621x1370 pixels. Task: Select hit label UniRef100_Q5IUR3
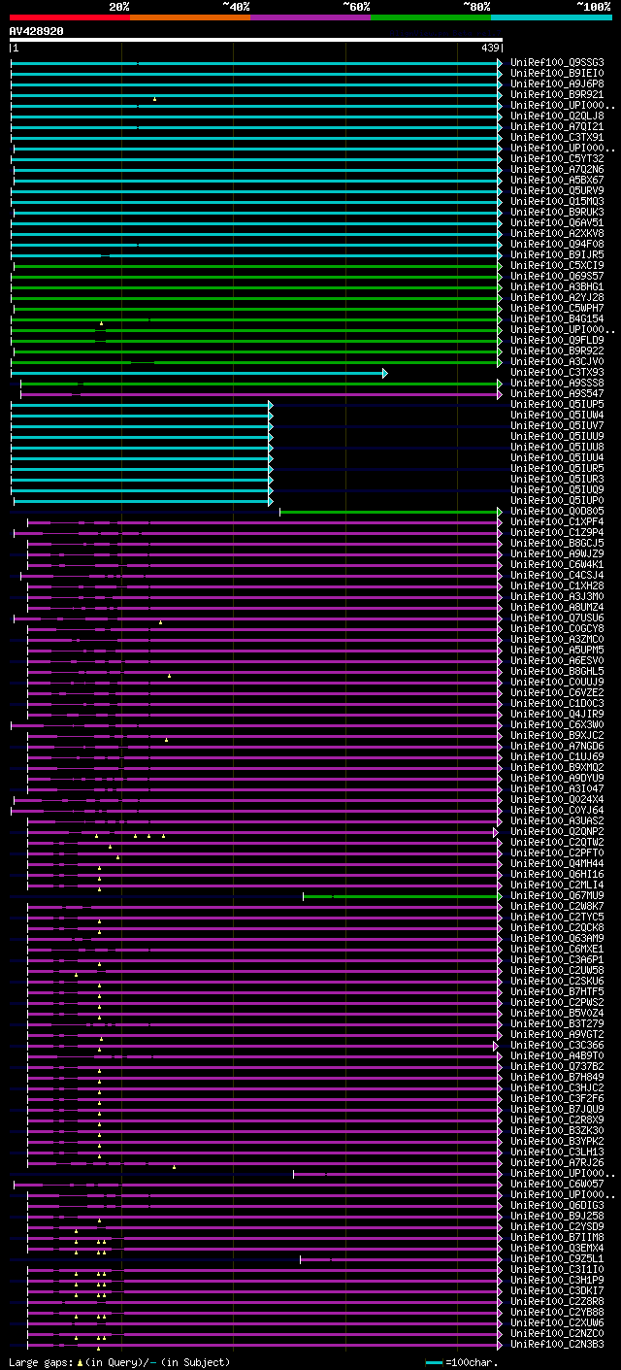pos(557,480)
